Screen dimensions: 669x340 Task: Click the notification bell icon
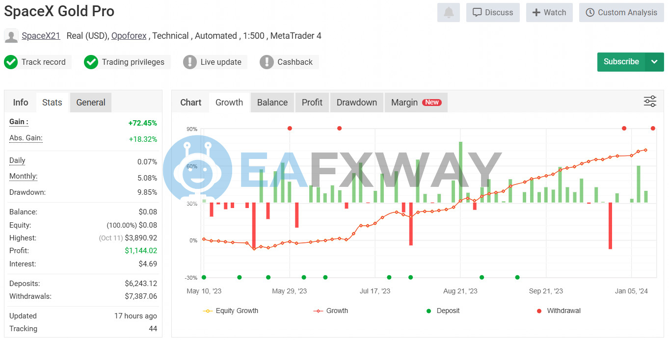click(449, 13)
